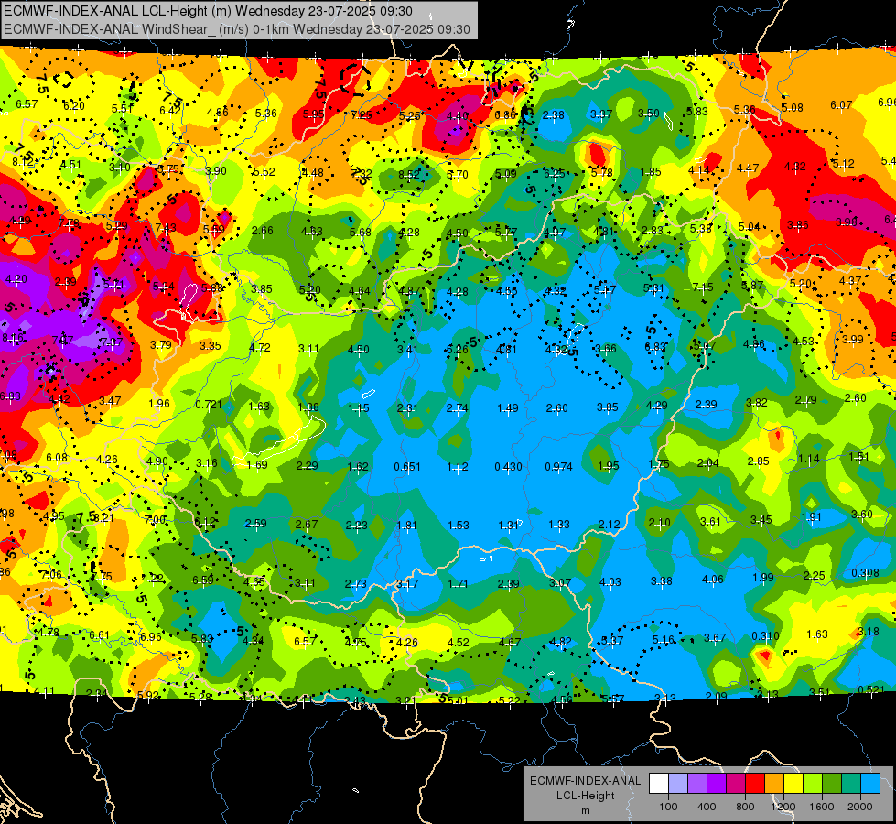This screenshot has height=824, width=896.
Task: Click the wind shear value 0.521
Action: (871, 689)
